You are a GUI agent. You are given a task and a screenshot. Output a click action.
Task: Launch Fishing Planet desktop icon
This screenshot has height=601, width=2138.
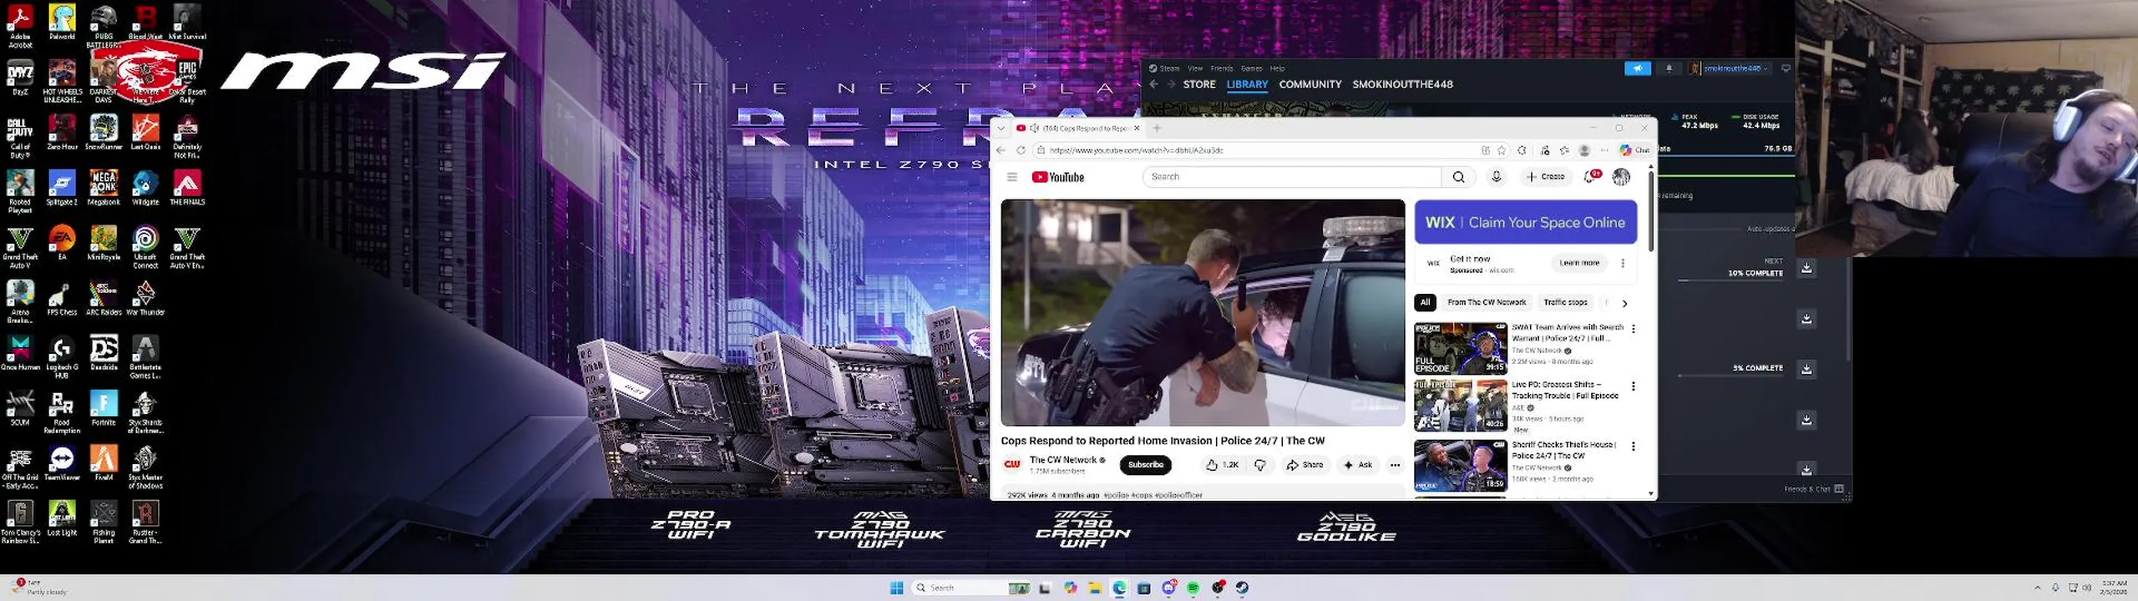coord(104,523)
